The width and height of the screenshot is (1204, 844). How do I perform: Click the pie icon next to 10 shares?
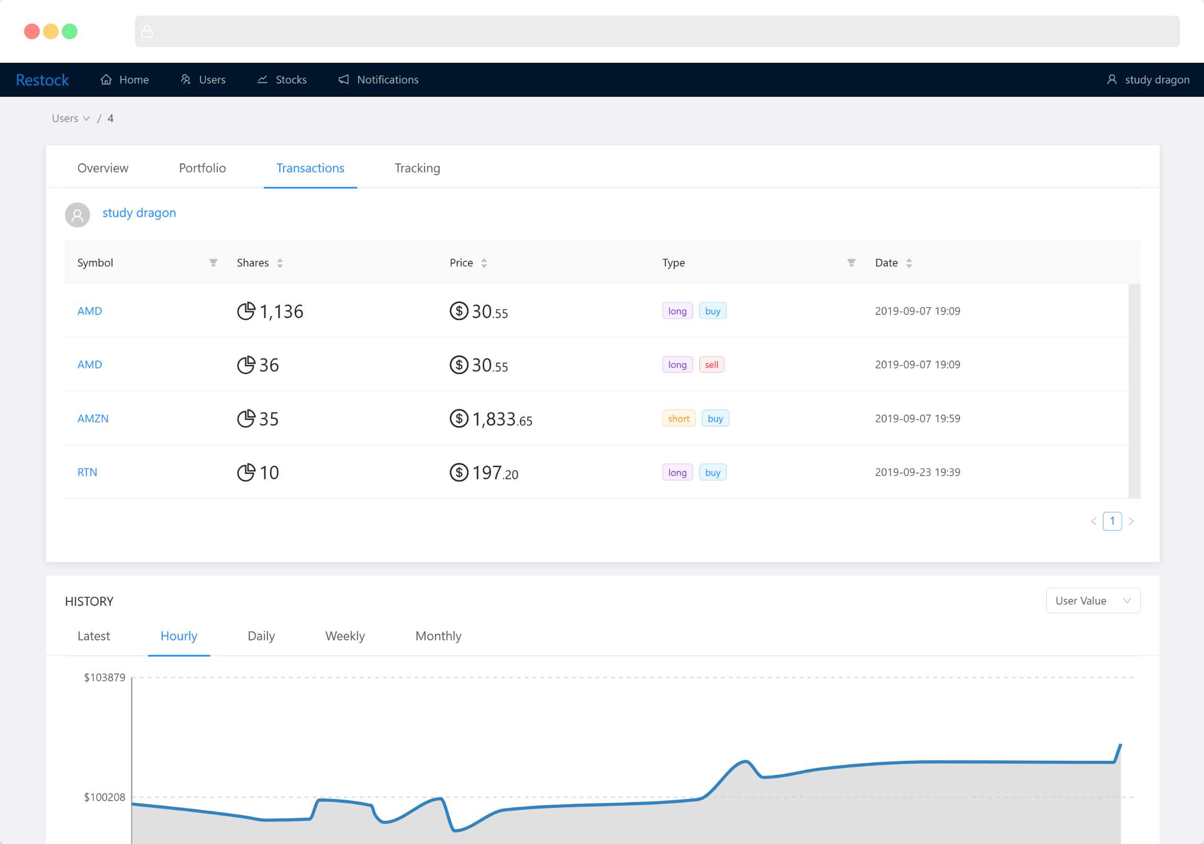(246, 472)
